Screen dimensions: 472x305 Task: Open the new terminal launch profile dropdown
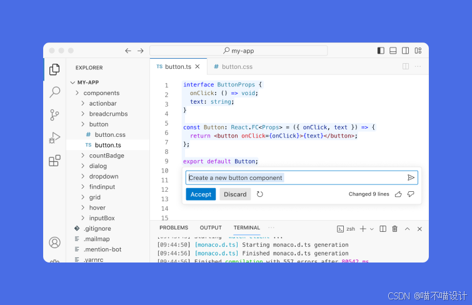pos(372,229)
